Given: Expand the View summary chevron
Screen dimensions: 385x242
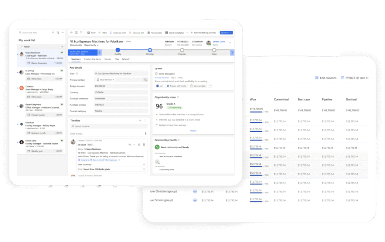Looking at the screenshot, I should point(144,164).
